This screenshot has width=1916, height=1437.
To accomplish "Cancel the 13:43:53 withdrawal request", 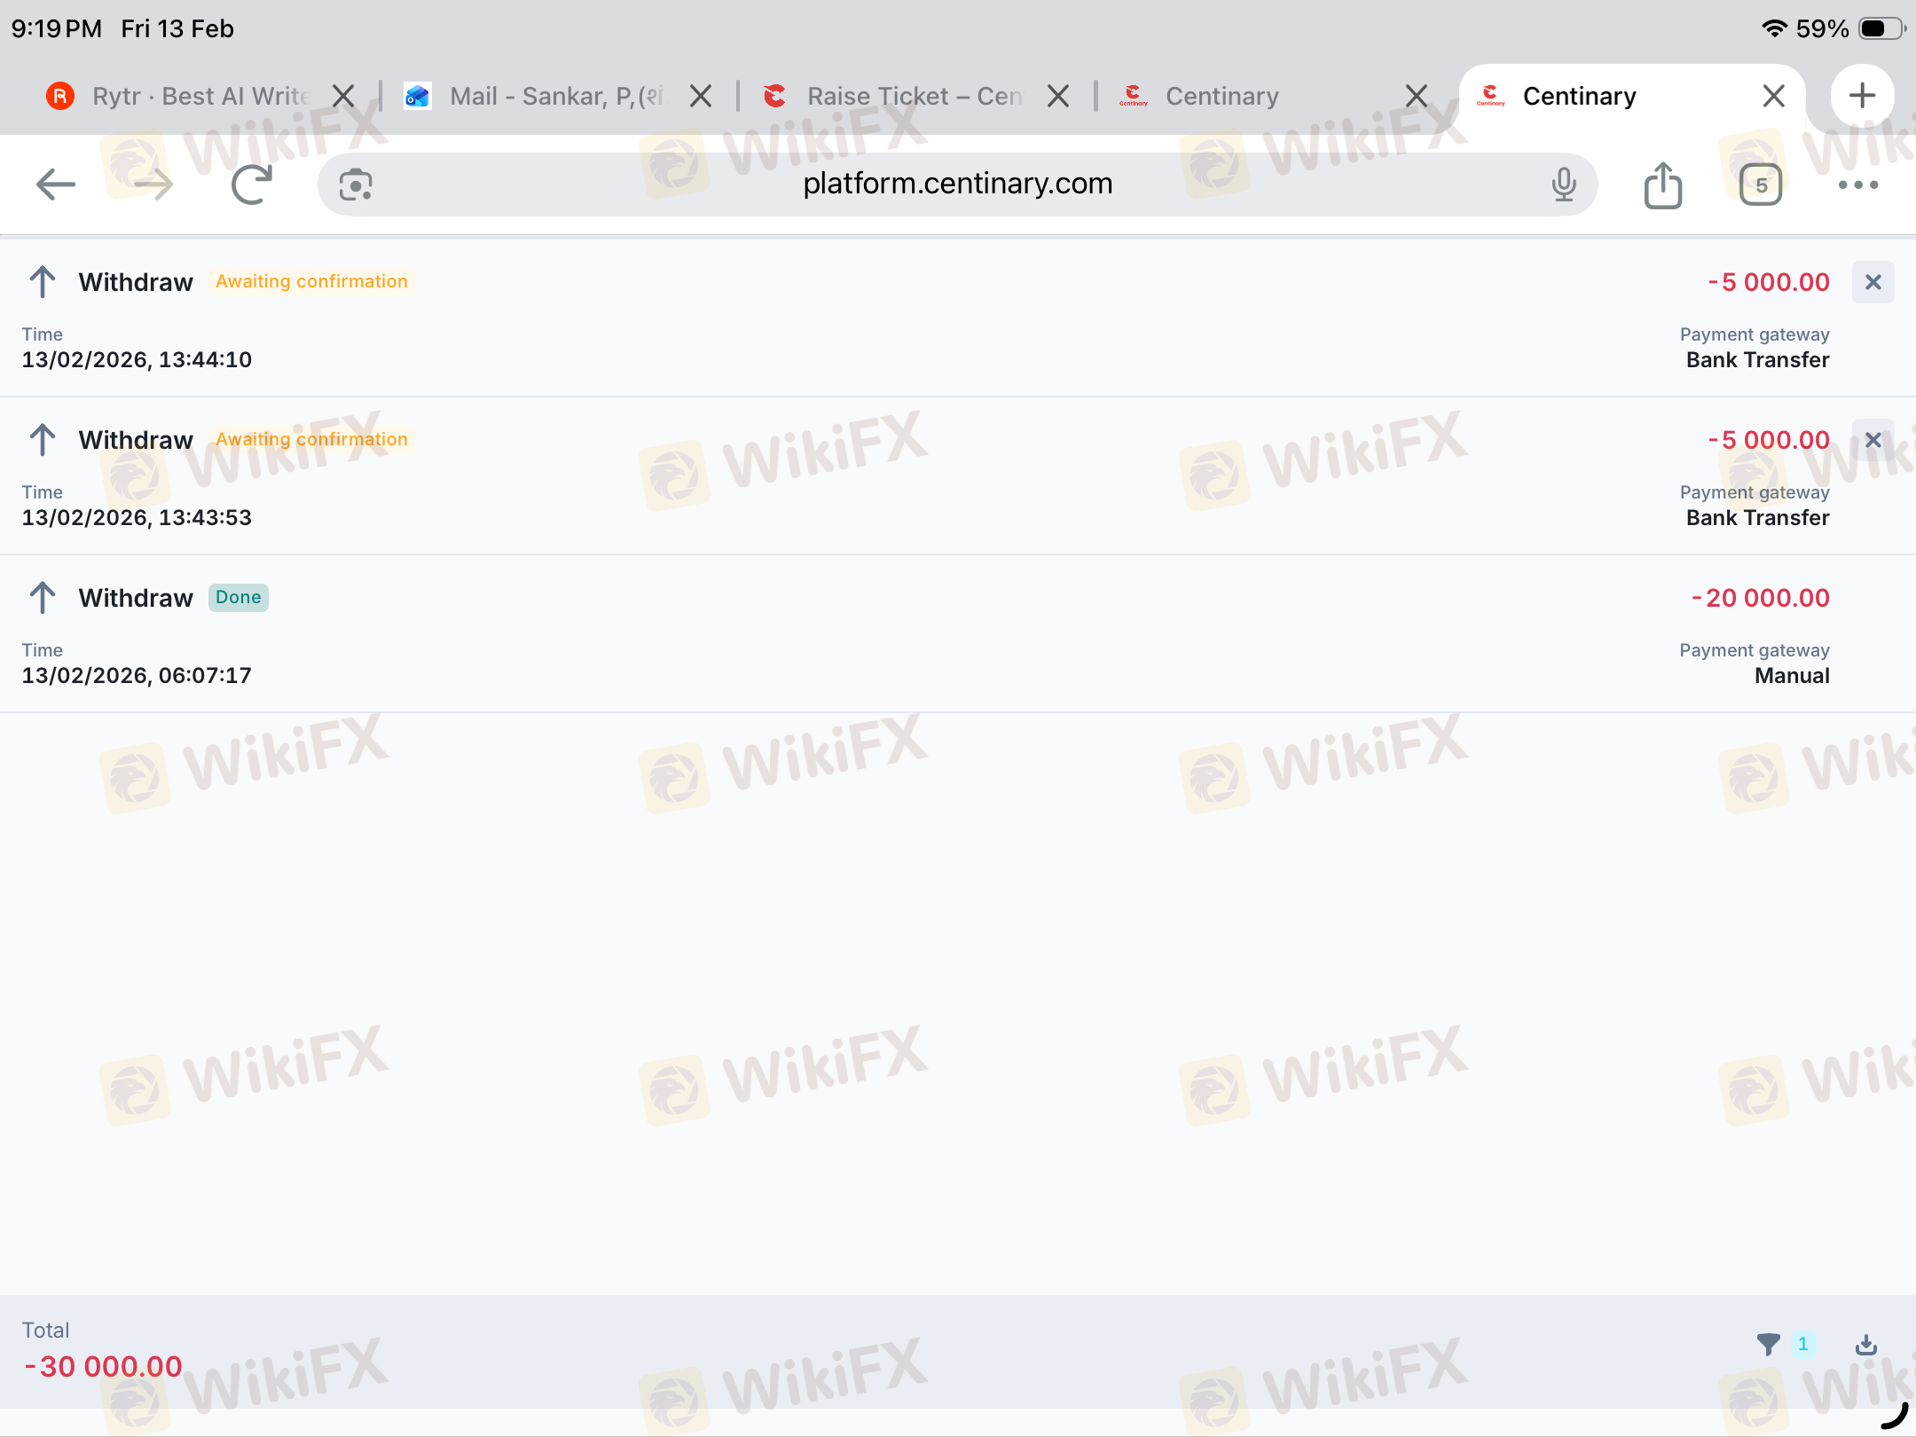I will [1873, 440].
